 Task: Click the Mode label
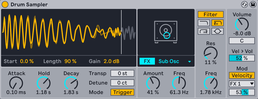96,92
